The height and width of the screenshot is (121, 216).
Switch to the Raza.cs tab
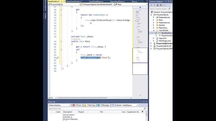click(135, 1)
